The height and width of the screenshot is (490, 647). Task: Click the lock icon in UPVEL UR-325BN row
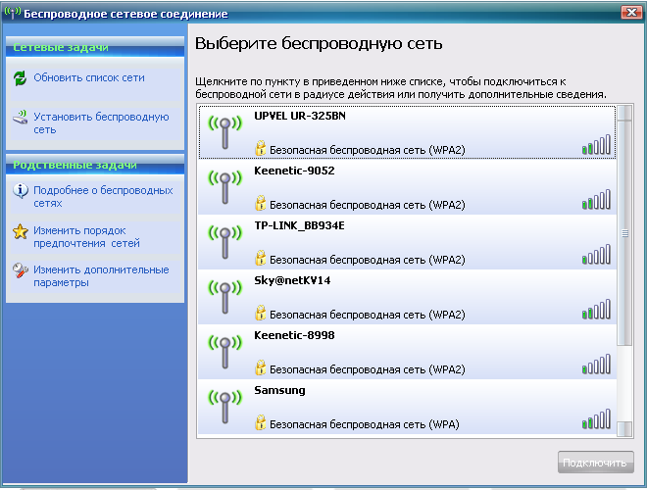pos(261,148)
